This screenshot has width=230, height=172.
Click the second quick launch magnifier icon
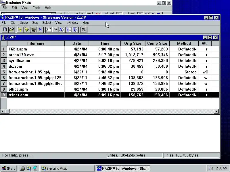[x=28, y=168]
